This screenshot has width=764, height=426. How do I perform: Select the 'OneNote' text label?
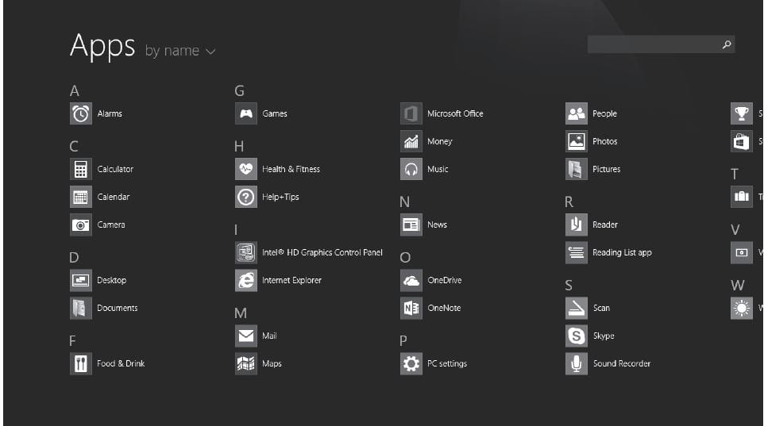444,308
